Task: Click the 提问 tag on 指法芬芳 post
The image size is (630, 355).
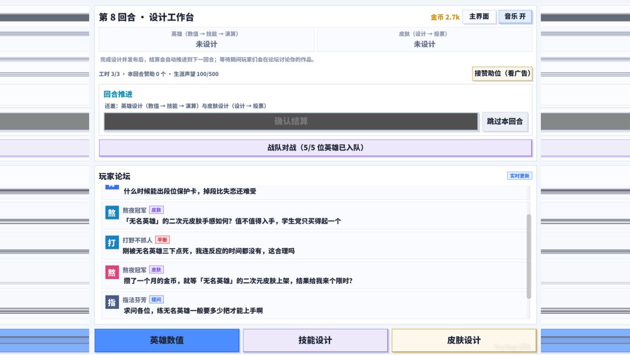Action: (x=156, y=300)
